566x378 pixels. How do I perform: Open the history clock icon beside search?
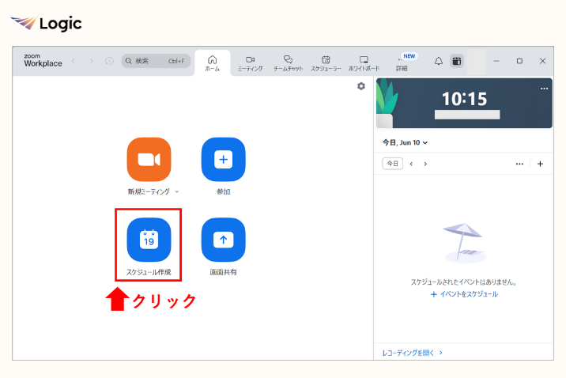pos(109,61)
